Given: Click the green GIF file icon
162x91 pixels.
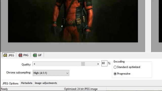Looking at the screenshot, I should 35,55.
